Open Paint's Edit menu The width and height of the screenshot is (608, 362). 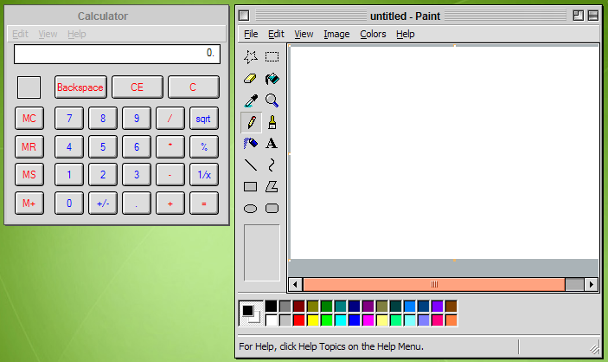pos(276,34)
